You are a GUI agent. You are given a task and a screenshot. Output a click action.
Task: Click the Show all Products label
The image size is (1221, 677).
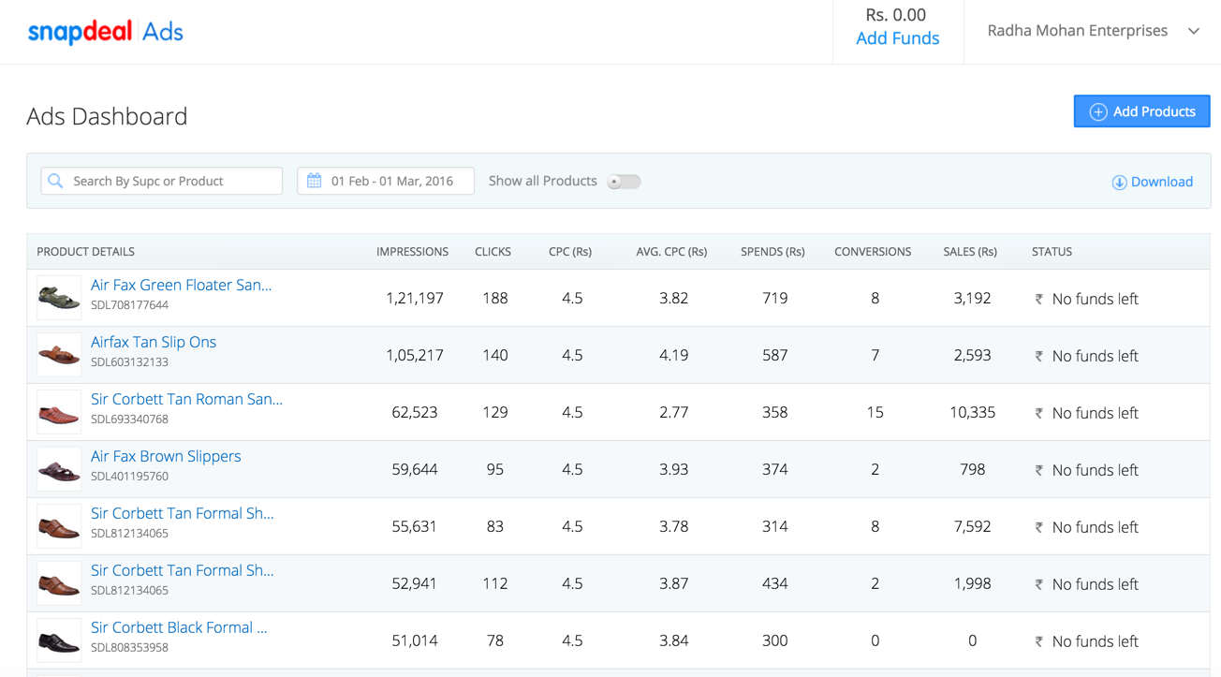pyautogui.click(x=542, y=181)
